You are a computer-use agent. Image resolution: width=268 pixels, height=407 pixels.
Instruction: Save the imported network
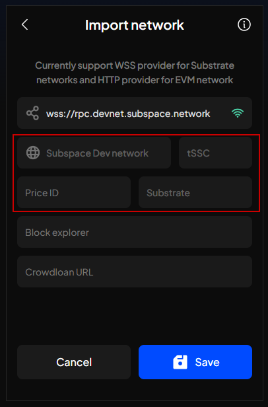coord(195,362)
